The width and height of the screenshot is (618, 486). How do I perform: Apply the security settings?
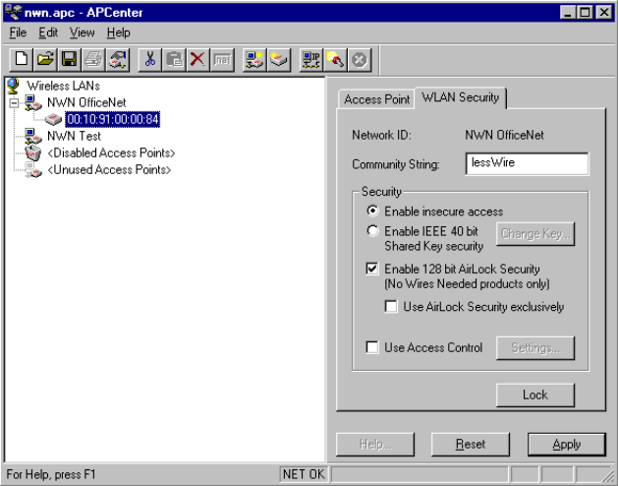point(566,445)
